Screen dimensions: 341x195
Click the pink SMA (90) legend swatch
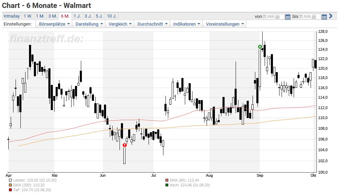(x=167, y=180)
